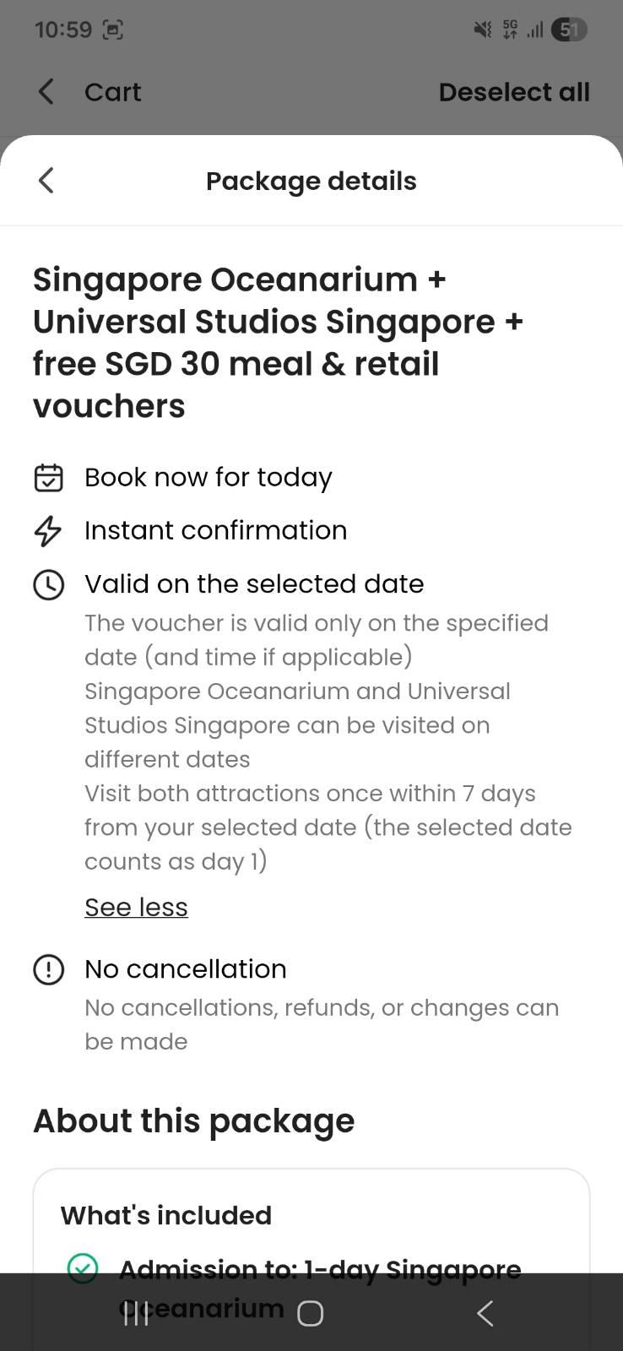Tap the muted sound status icon
The image size is (623, 1351).
click(482, 30)
